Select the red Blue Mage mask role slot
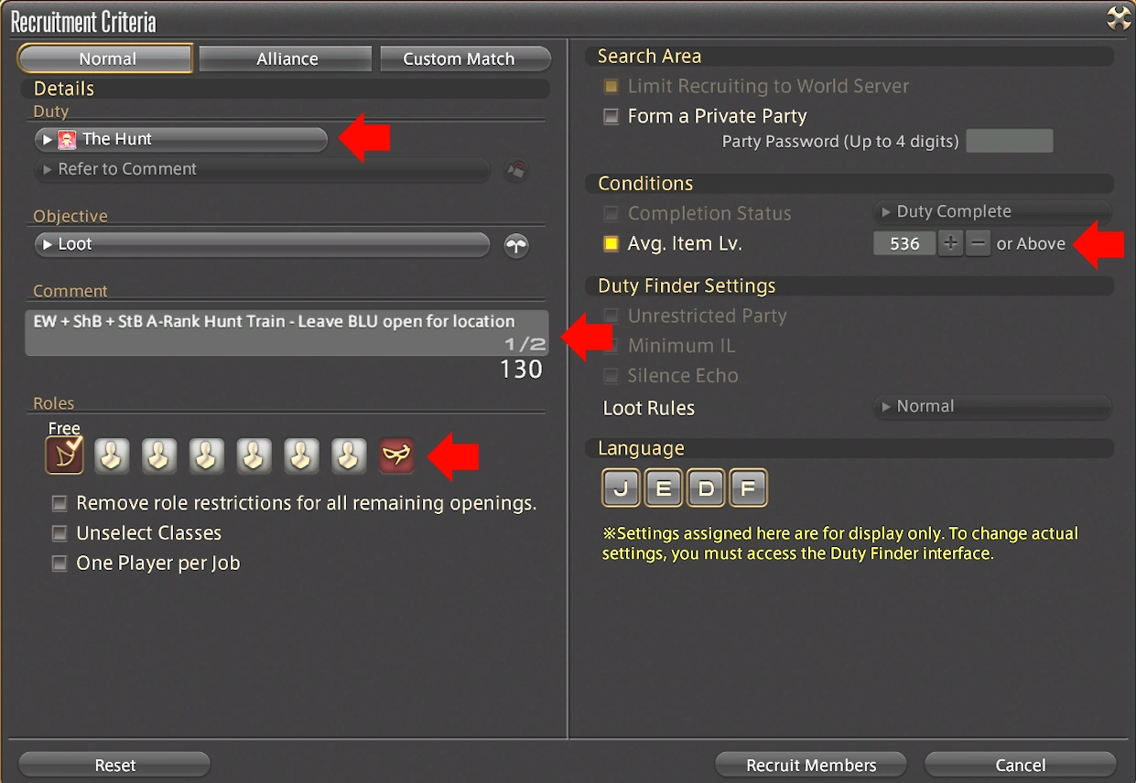Image resolution: width=1136 pixels, height=783 pixels. [x=396, y=455]
